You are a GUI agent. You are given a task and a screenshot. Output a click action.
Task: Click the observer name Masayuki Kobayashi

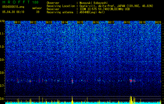click(94, 3)
